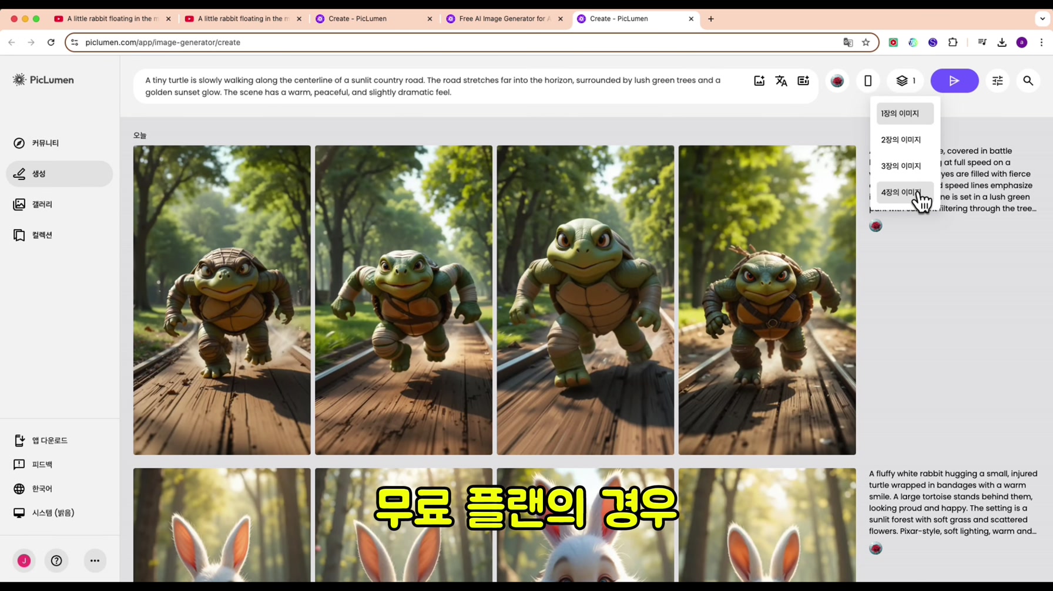Click the address bar URL
Viewport: 1053px width, 591px height.
163,42
